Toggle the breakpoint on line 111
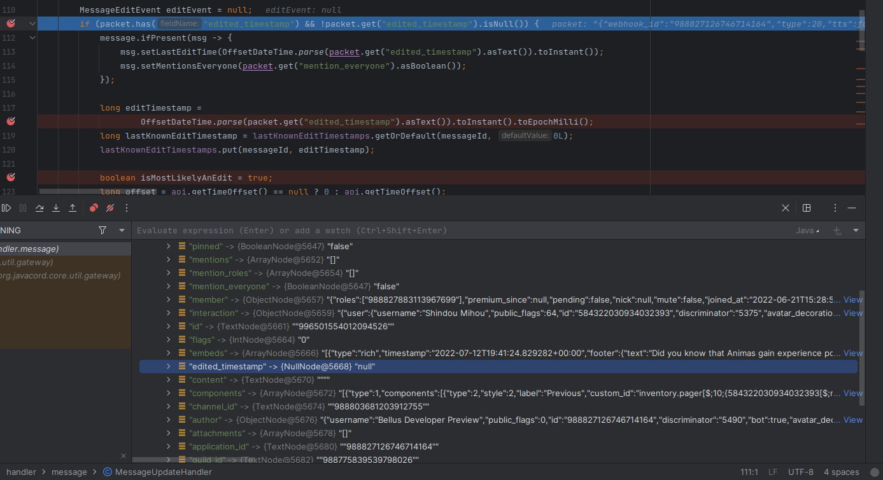 (x=10, y=23)
